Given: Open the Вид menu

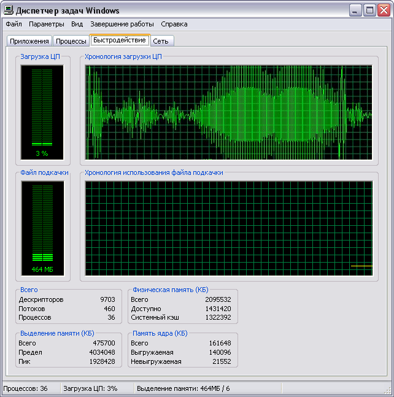Looking at the screenshot, I should pyautogui.click(x=77, y=24).
